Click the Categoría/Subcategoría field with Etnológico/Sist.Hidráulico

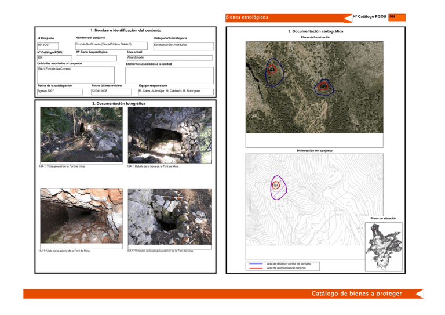click(184, 46)
